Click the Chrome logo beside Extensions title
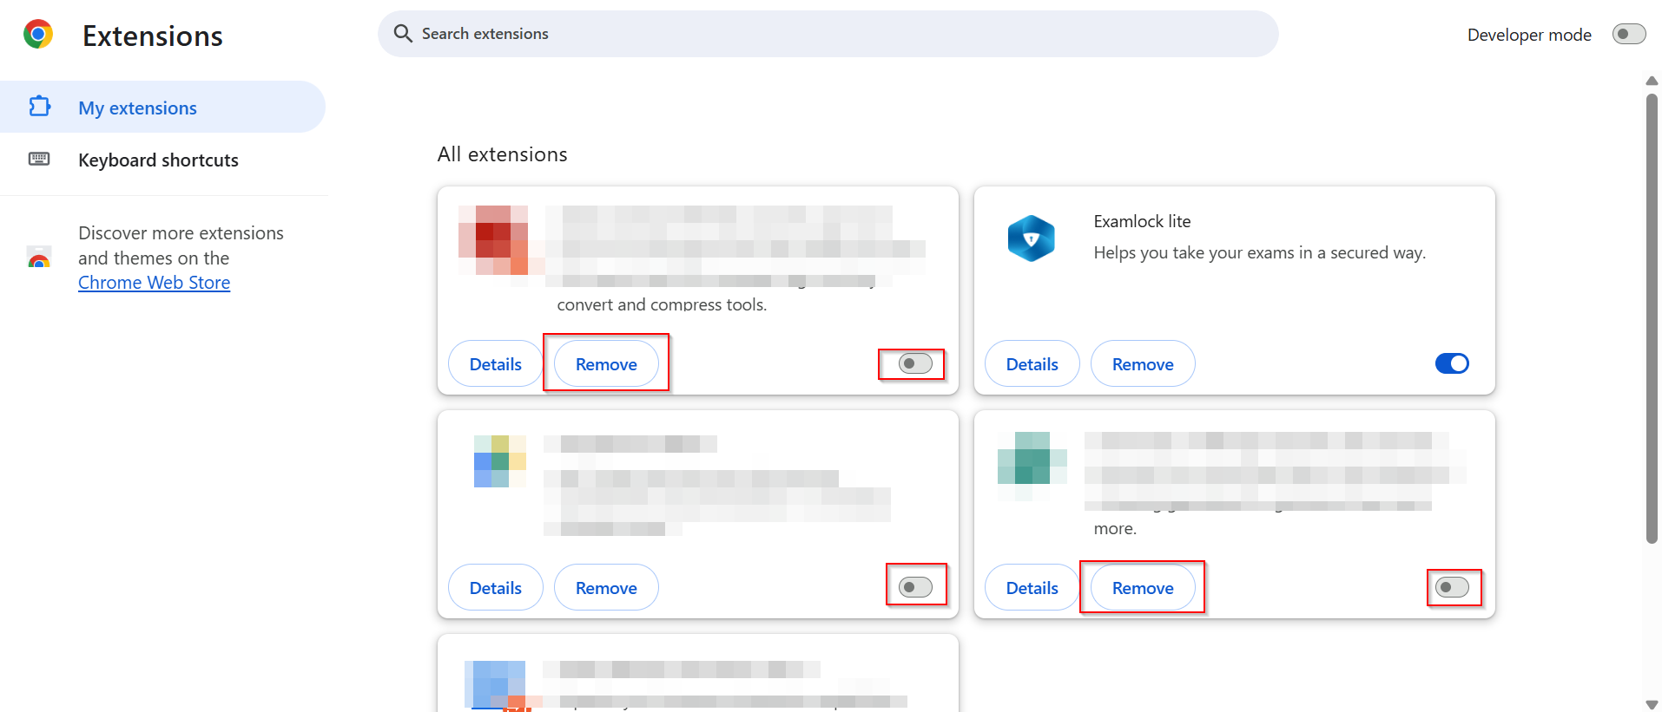 38,34
